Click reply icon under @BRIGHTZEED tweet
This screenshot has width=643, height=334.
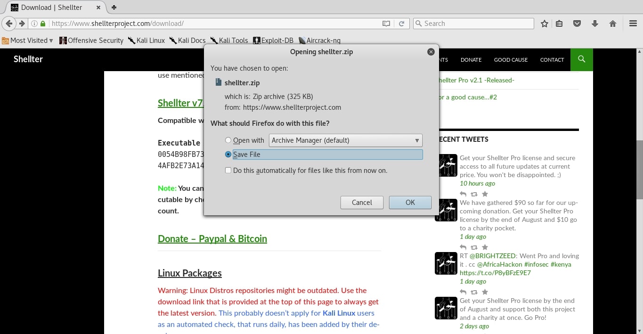(464, 292)
